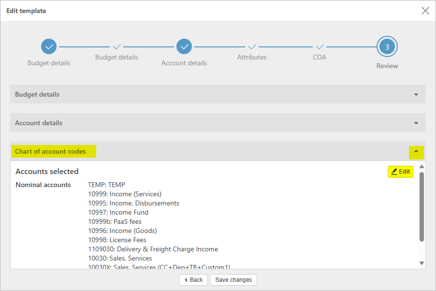This screenshot has width=436, height=291.
Task: Click the second Budget details step checkmark
Action: pos(116,47)
